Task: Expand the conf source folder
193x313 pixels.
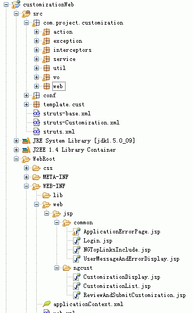Action: pyautogui.click(x=26, y=95)
